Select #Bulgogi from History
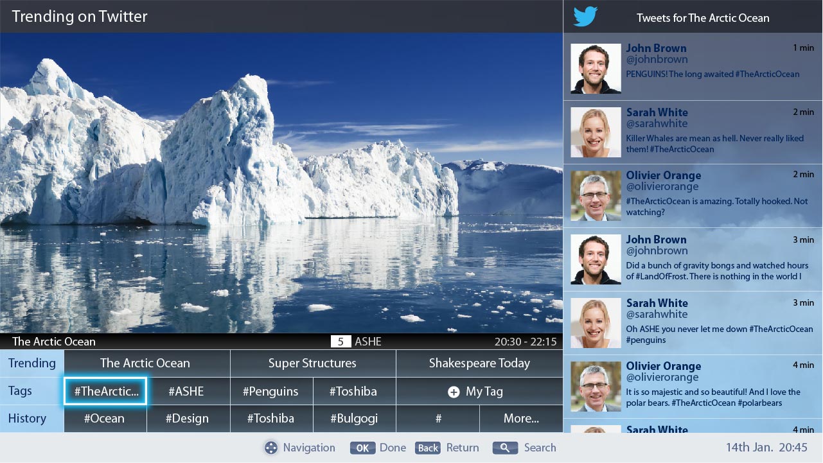 tap(354, 419)
